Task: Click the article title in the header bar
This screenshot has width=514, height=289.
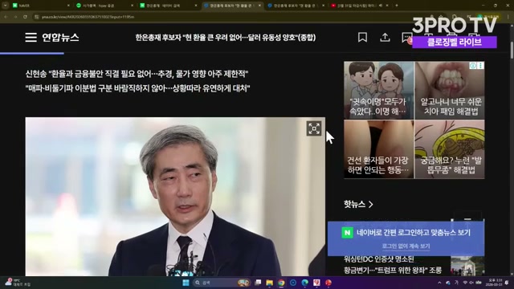Action: point(226,38)
